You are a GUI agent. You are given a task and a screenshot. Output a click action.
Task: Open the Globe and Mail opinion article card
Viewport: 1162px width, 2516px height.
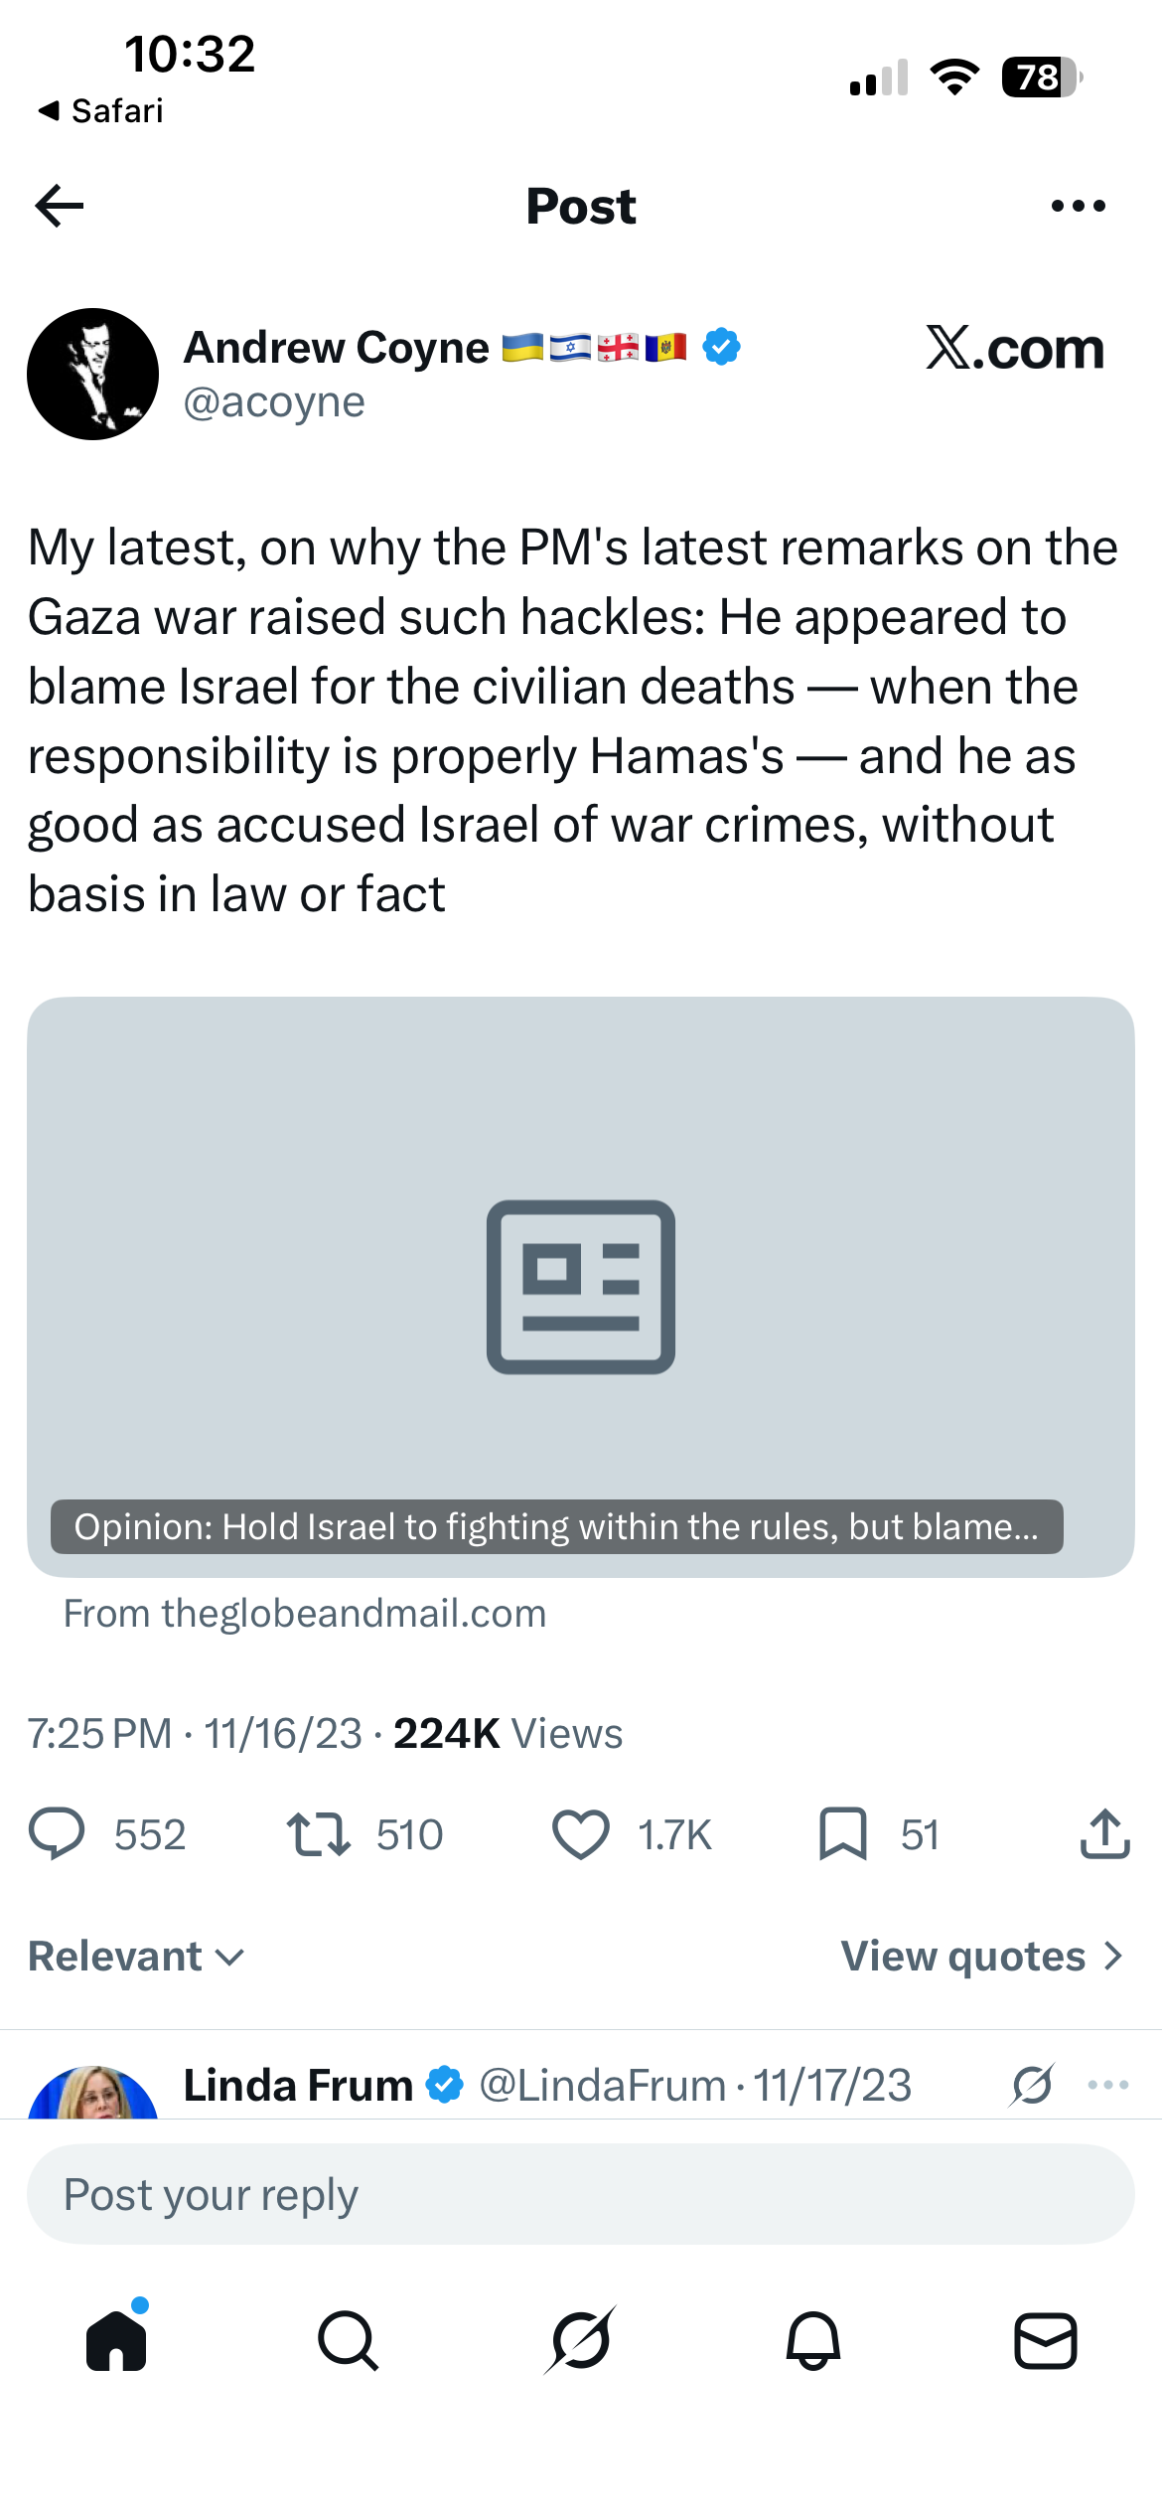[581, 1287]
